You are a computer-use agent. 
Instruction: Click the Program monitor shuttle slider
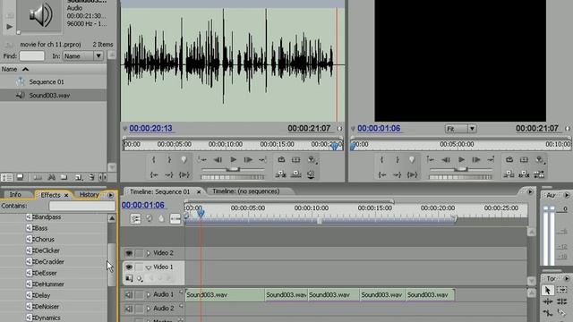[x=460, y=169]
